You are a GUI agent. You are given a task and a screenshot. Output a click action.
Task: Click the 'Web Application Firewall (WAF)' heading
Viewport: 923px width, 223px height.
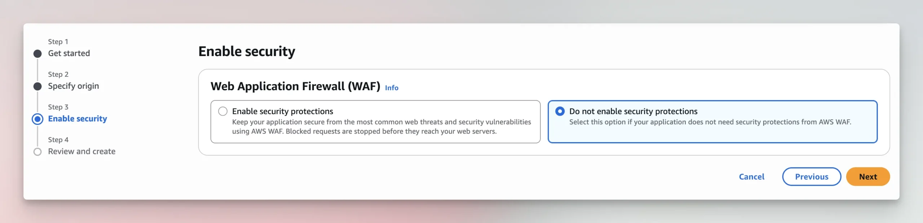pyautogui.click(x=295, y=87)
